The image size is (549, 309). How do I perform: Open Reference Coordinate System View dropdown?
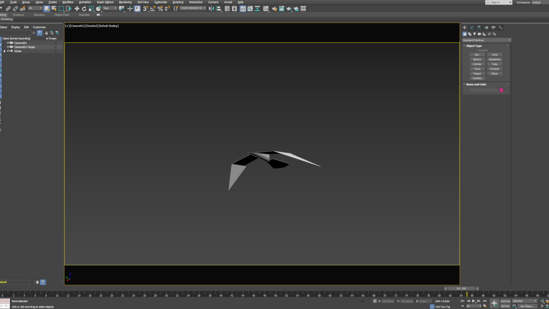click(x=110, y=8)
